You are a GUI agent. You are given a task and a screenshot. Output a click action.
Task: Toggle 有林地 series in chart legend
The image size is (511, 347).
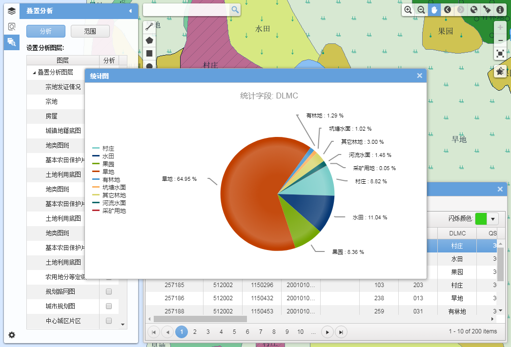(106, 180)
